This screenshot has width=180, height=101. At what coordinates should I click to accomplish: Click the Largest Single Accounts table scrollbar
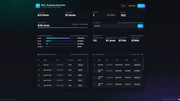click(88, 65)
